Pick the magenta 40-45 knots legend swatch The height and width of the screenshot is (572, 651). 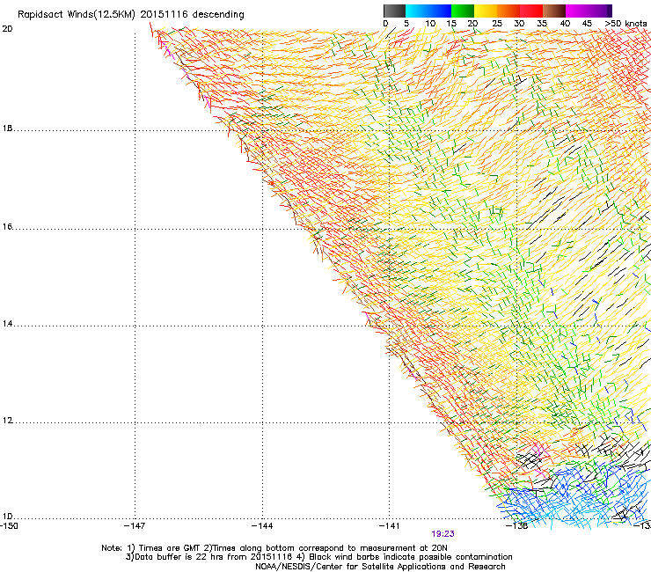[x=577, y=11]
